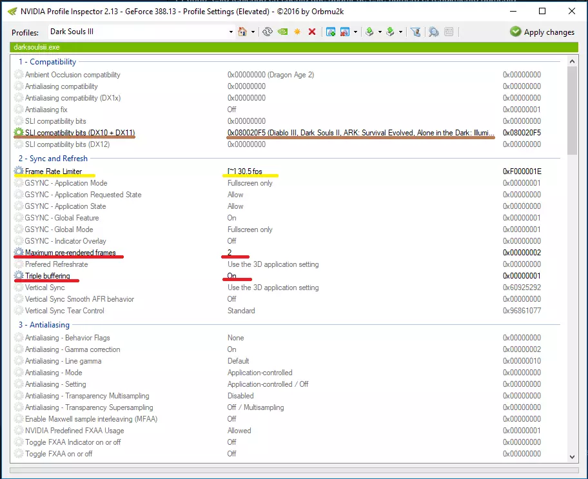Click gear icon beside Vertical Sync row

tap(19, 288)
